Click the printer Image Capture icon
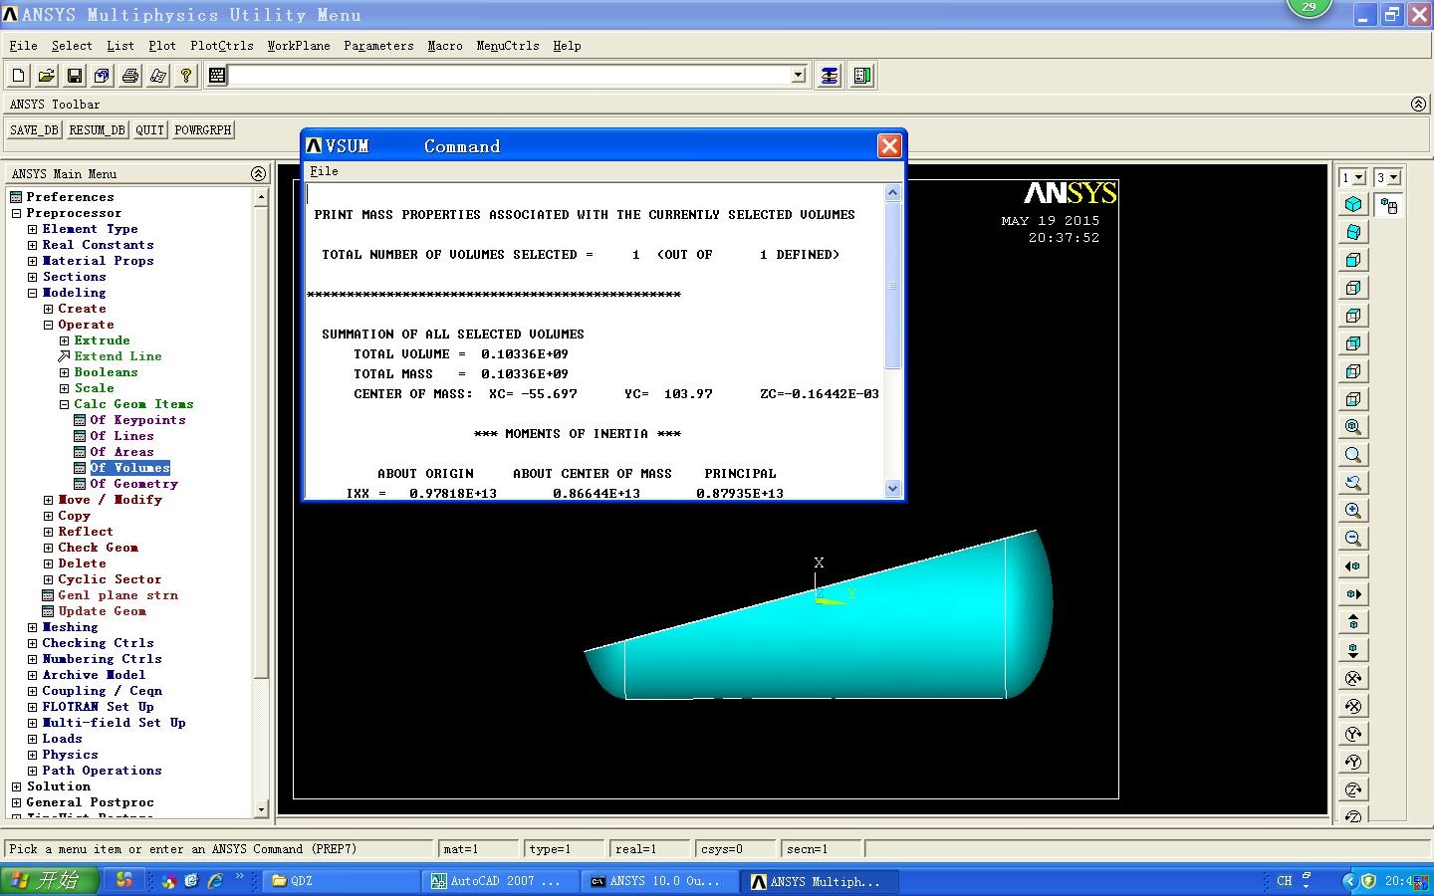Screen dimensions: 1434x896 point(129,76)
